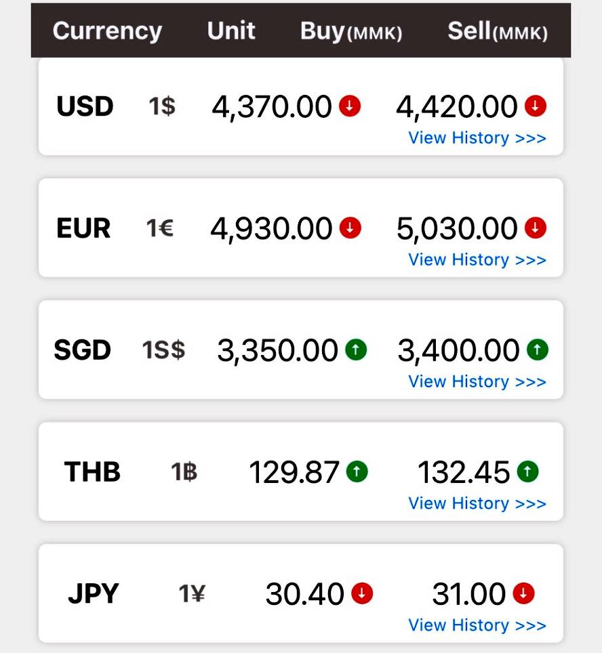Click the red down arrow beside JPY buy rate
Image resolution: width=602 pixels, height=653 pixels.
point(362,594)
